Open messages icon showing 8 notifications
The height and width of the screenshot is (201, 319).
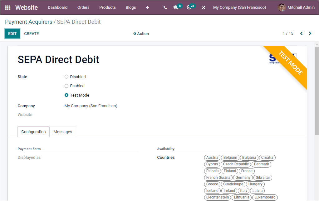176,7
